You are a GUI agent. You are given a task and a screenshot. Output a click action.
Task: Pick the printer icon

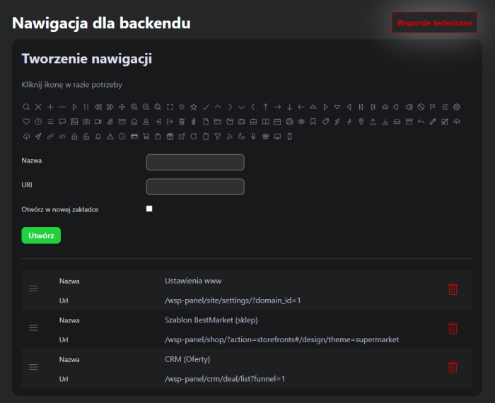289,122
